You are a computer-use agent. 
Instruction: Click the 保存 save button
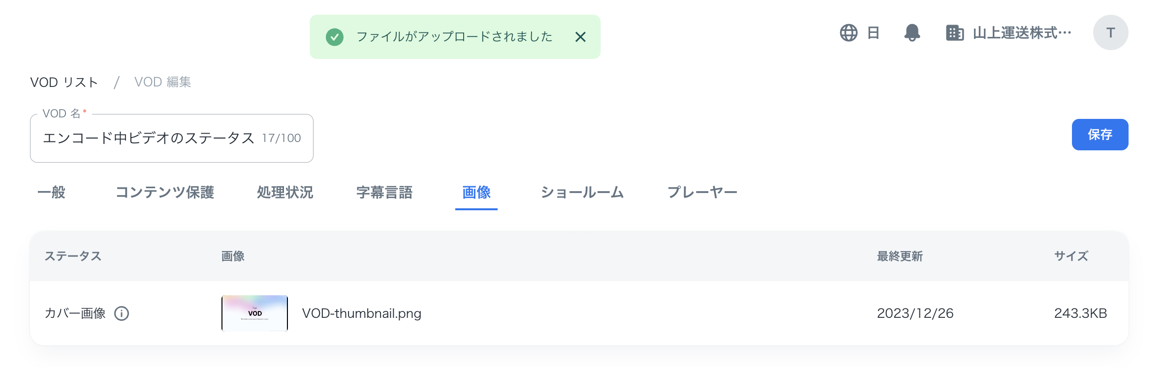click(x=1100, y=134)
